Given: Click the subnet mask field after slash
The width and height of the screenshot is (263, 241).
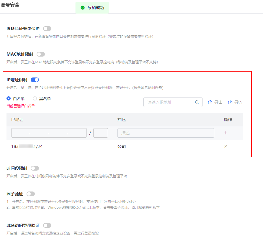Looking at the screenshot, I should point(101,133).
